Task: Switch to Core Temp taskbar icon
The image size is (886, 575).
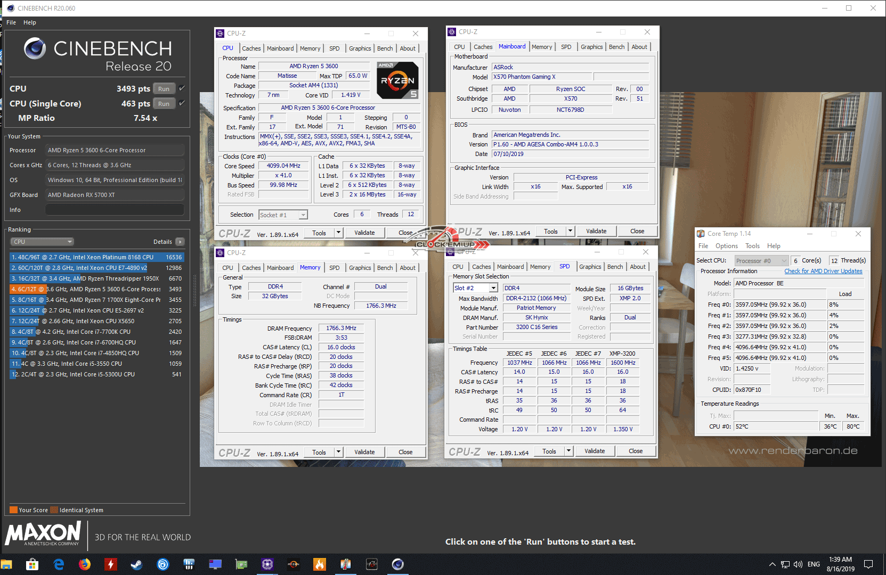Action: click(345, 564)
